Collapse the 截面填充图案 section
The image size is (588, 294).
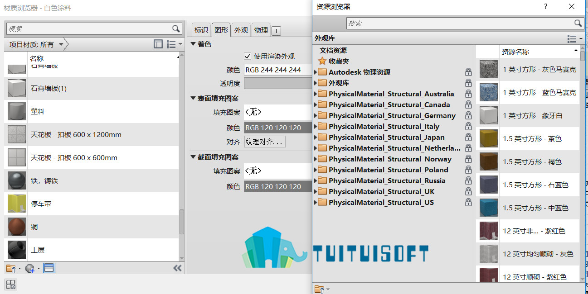(x=193, y=157)
